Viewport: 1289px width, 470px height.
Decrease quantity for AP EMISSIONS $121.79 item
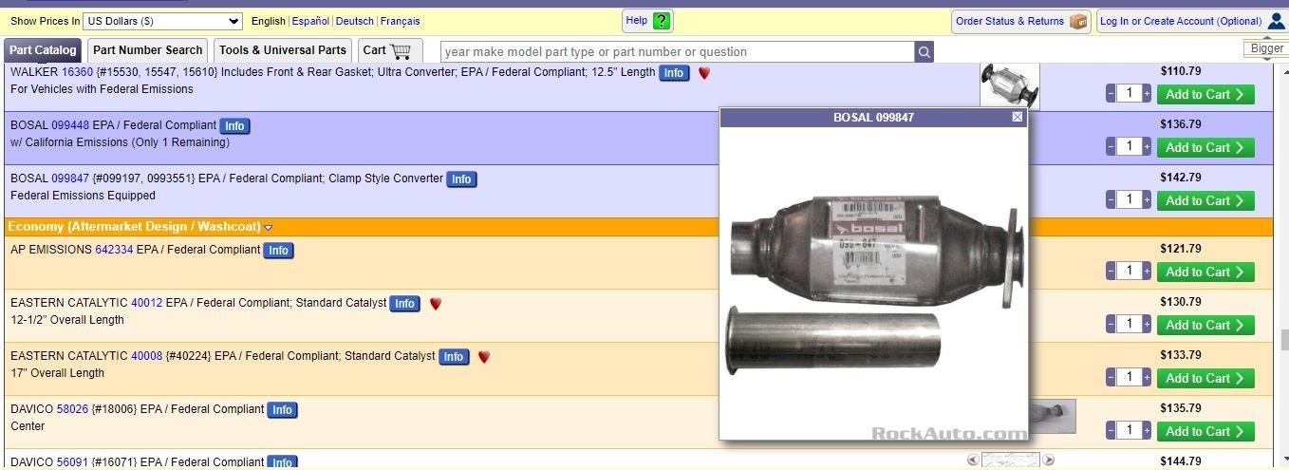1111,271
